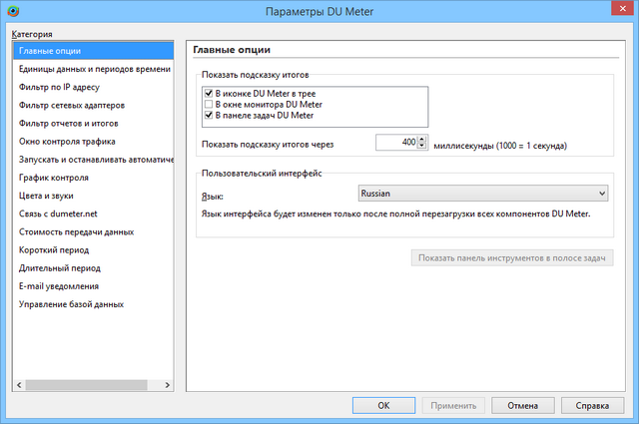Open help with Справка button
639x424 pixels.
click(593, 406)
